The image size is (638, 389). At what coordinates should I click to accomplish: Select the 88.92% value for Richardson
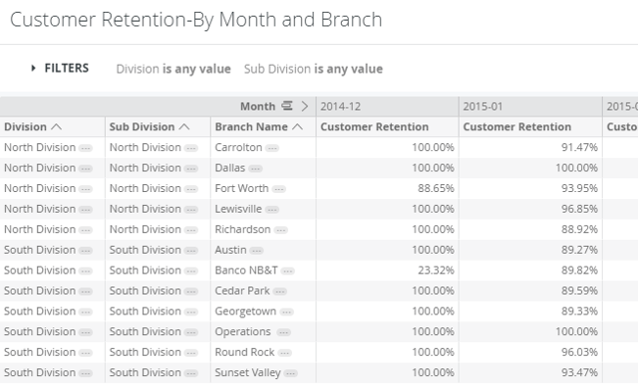[579, 229]
